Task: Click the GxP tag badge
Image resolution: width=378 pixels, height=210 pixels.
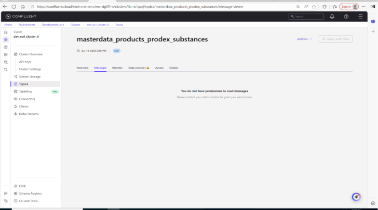Action: click(x=117, y=51)
